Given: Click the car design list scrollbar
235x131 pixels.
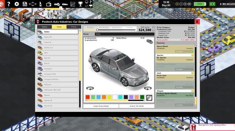Looking at the screenshot, I should 80,69.
